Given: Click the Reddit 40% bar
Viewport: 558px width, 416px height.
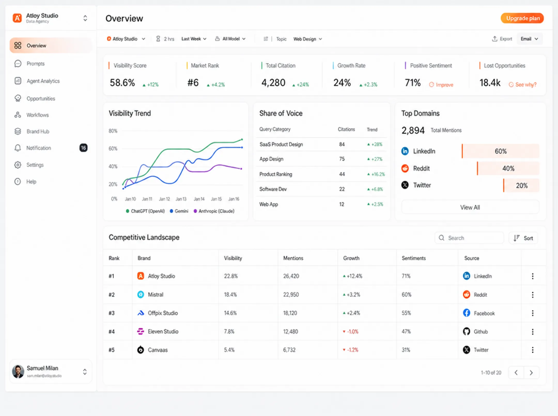Looking at the screenshot, I should [508, 168].
